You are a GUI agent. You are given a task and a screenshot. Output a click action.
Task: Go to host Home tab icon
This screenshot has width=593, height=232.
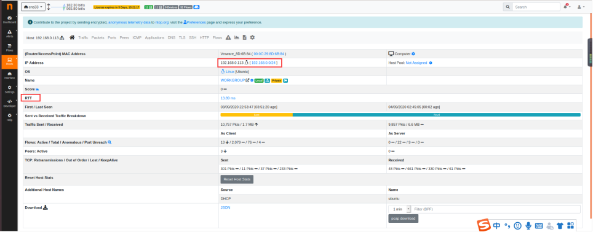coord(72,37)
